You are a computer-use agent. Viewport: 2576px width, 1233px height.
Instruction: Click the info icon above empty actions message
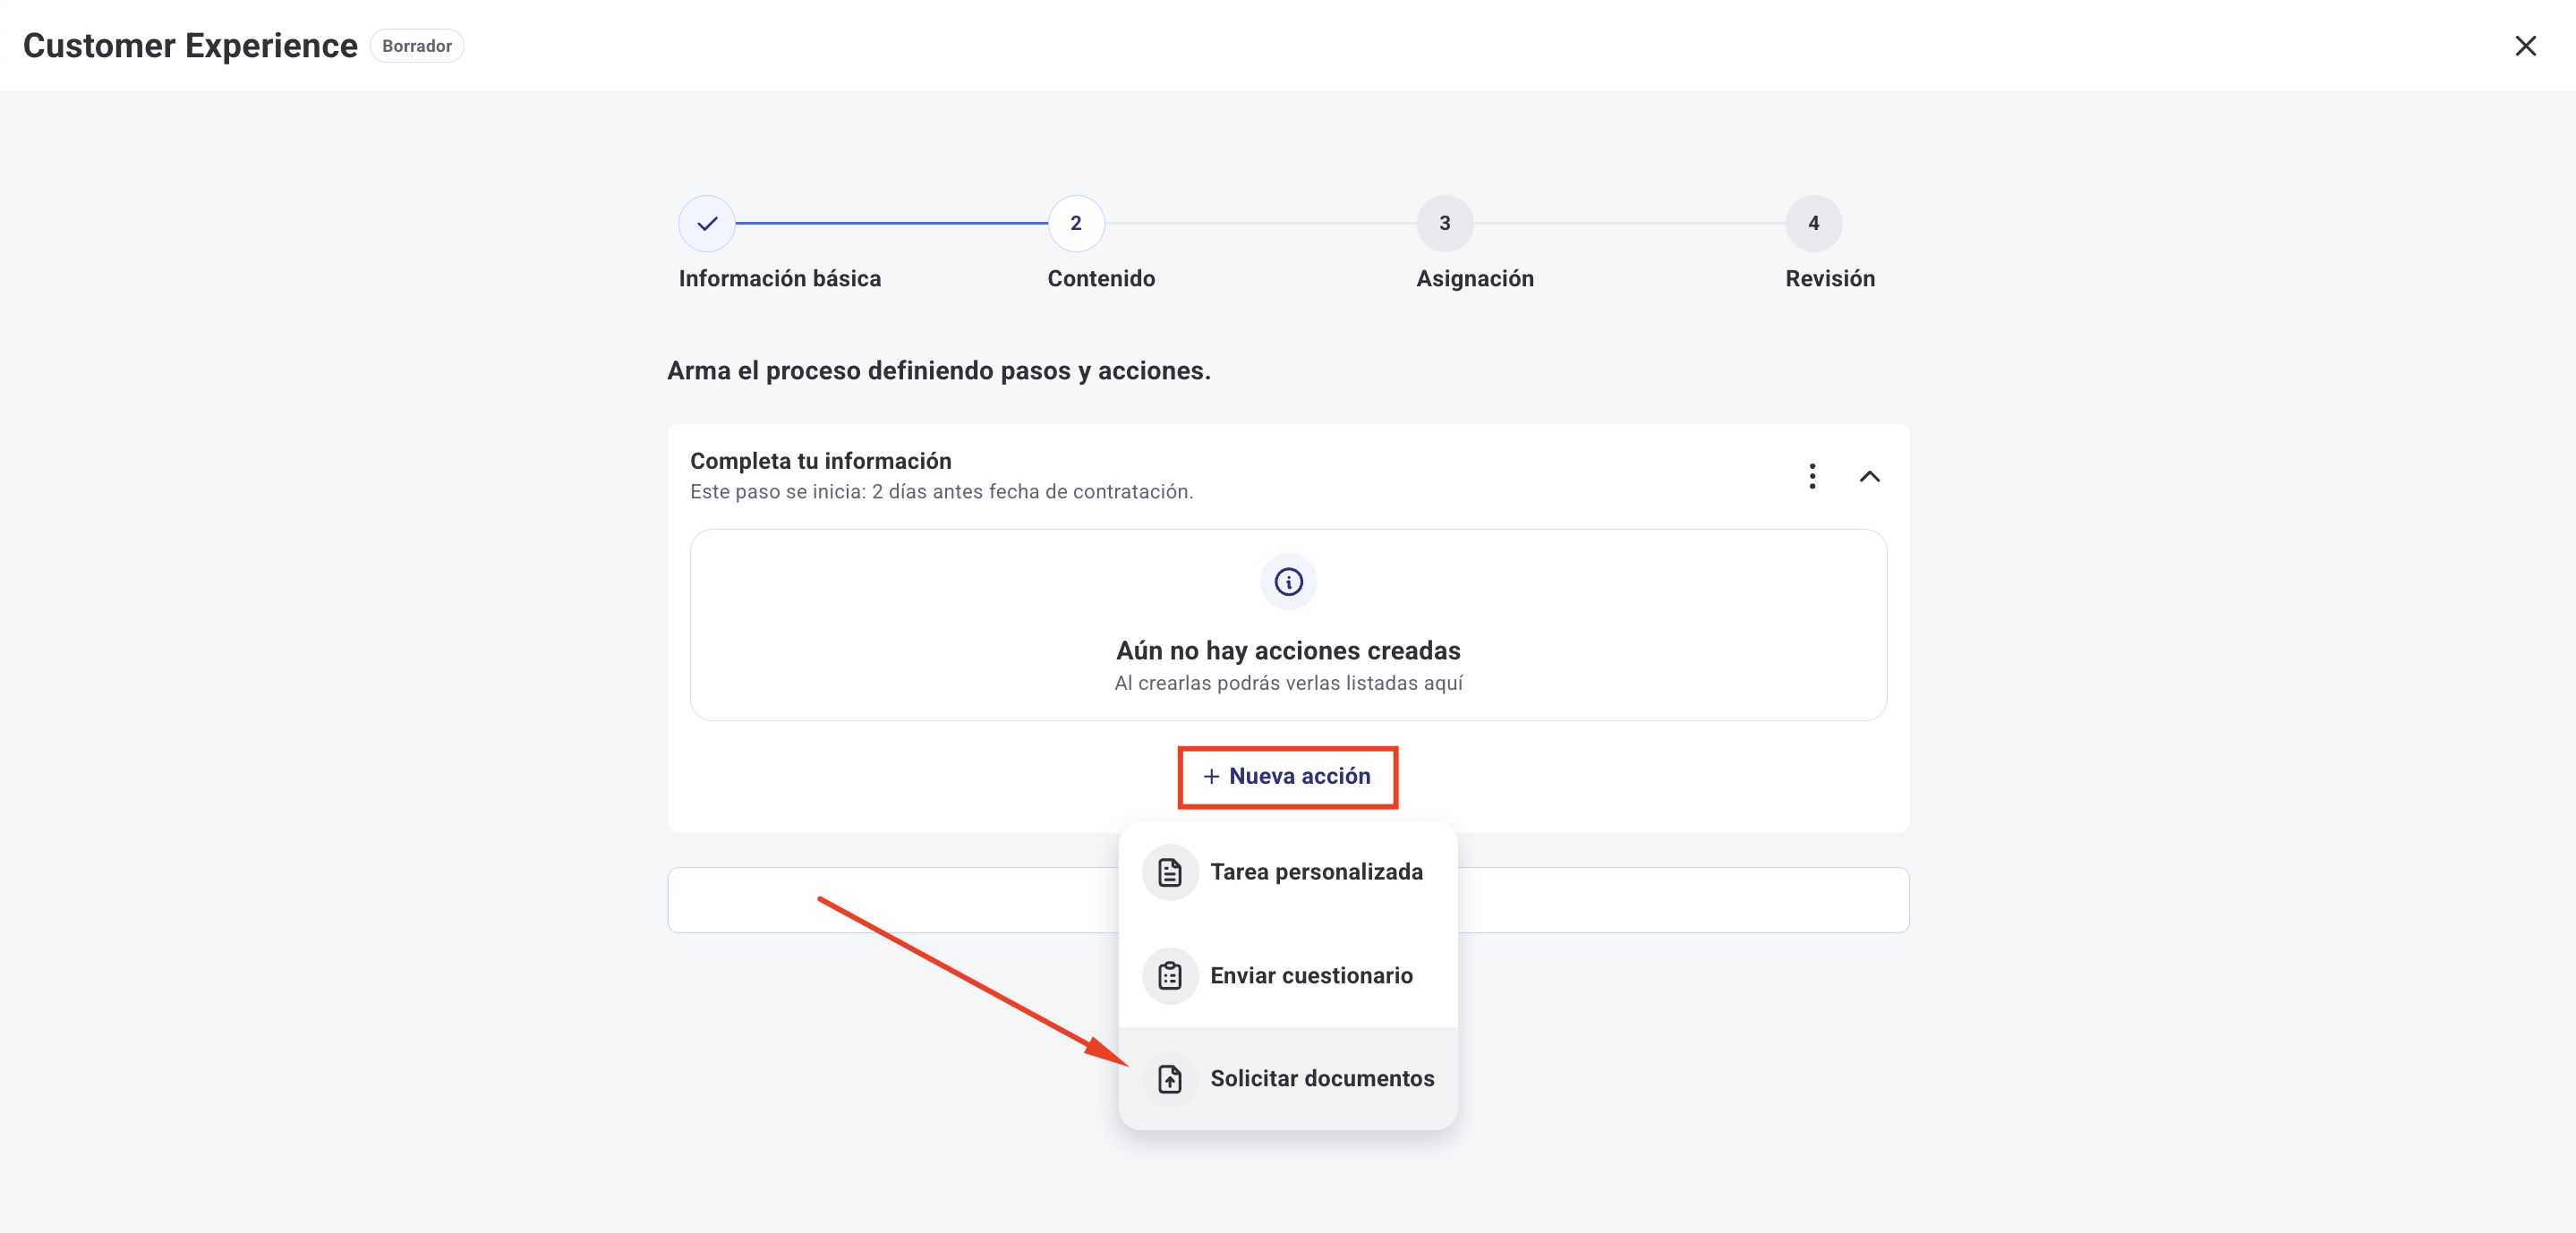point(1288,581)
